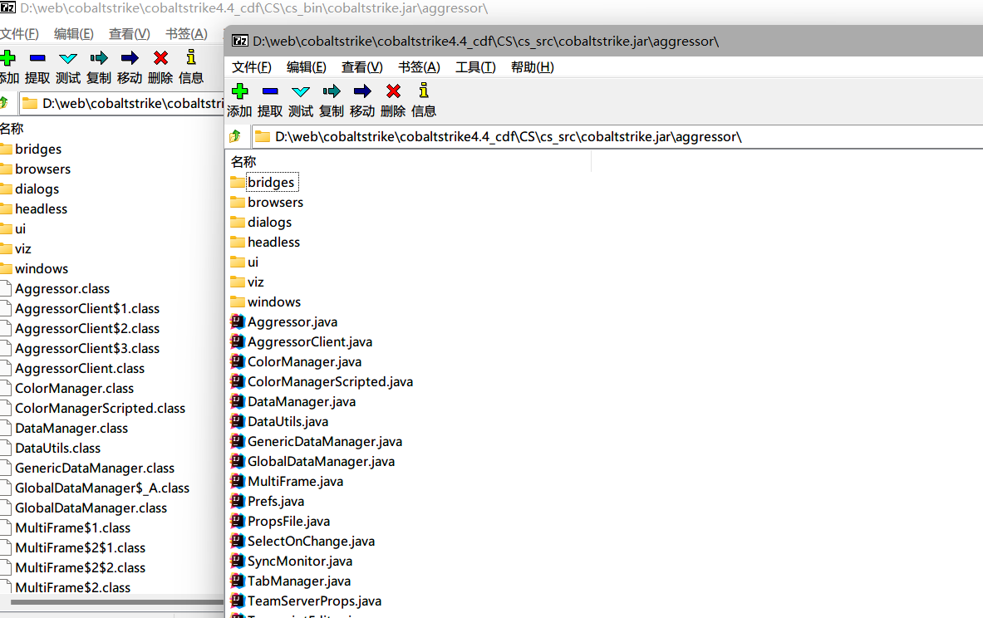Select AggressorClient$1.class in back window
983x618 pixels.
(81, 308)
